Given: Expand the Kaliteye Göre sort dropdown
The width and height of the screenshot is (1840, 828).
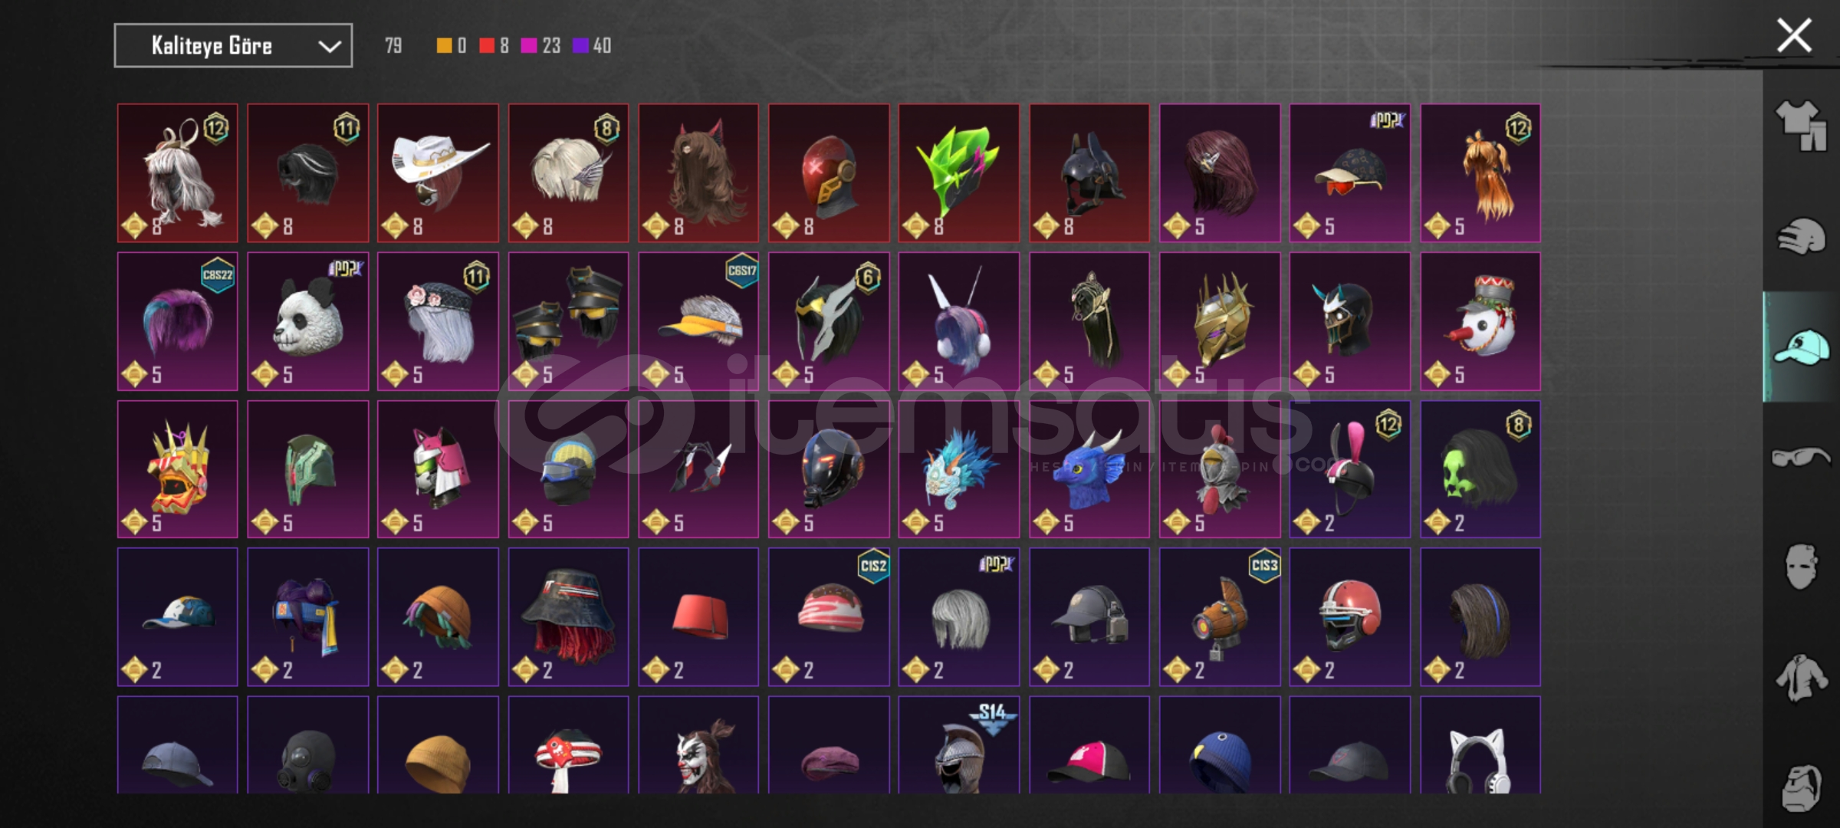Looking at the screenshot, I should (233, 45).
